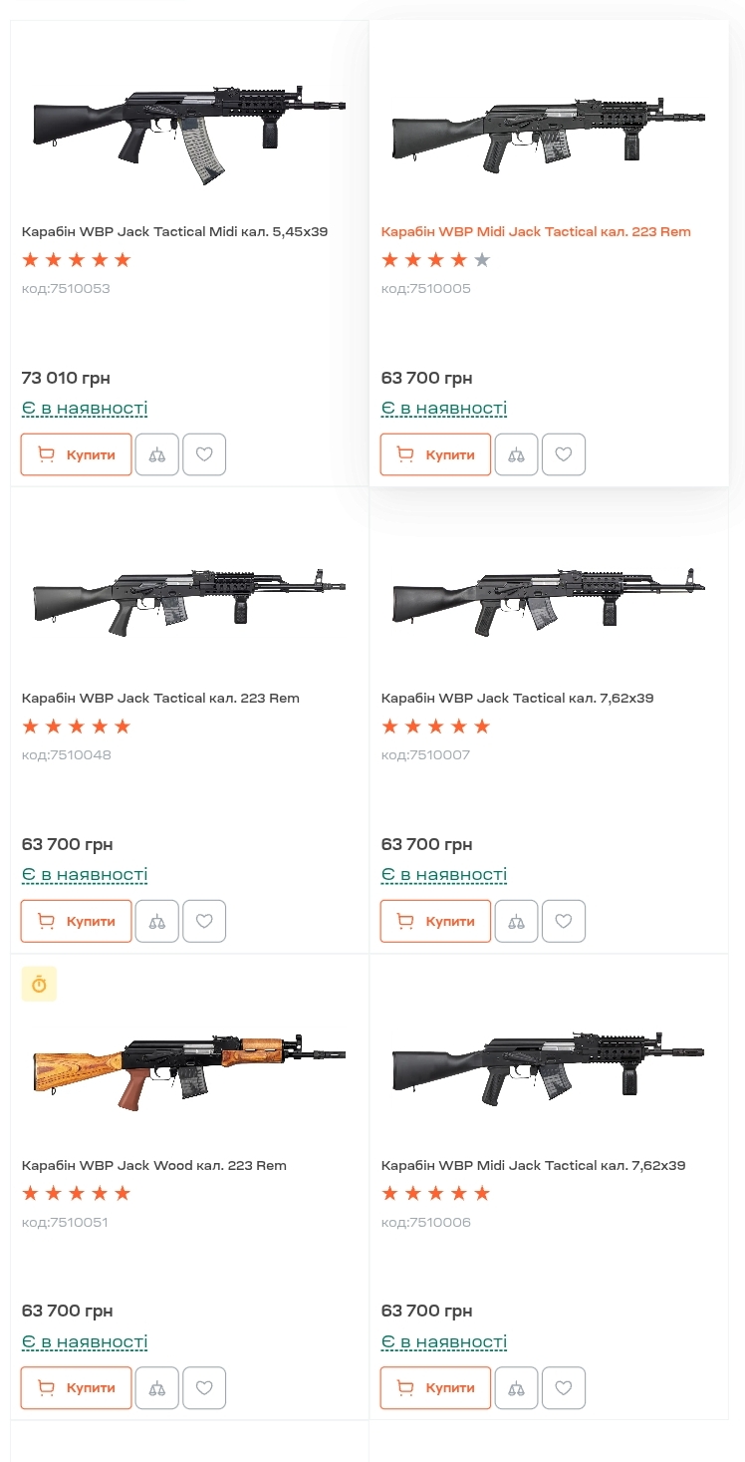Open the Jack Tactical 7,62x39 product title
Screen dimensions: 745x1462
517,698
